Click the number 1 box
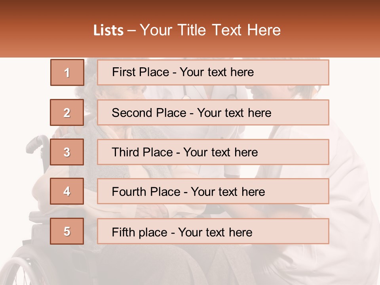The image size is (380, 285). tap(67, 72)
